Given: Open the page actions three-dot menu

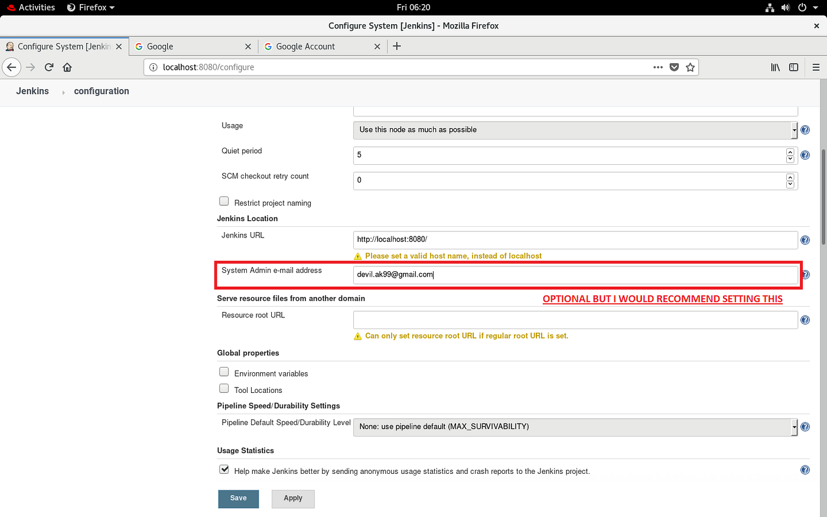Looking at the screenshot, I should [658, 67].
